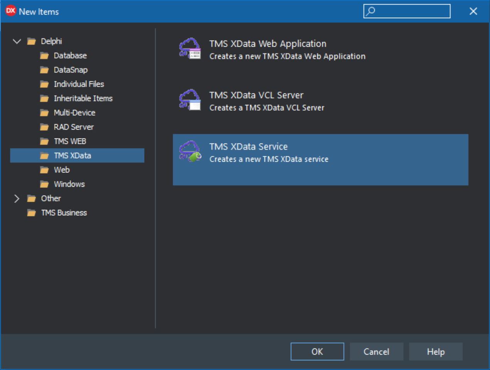Viewport: 490px width, 370px height.
Task: Select the DataSnap category
Action: [71, 70]
